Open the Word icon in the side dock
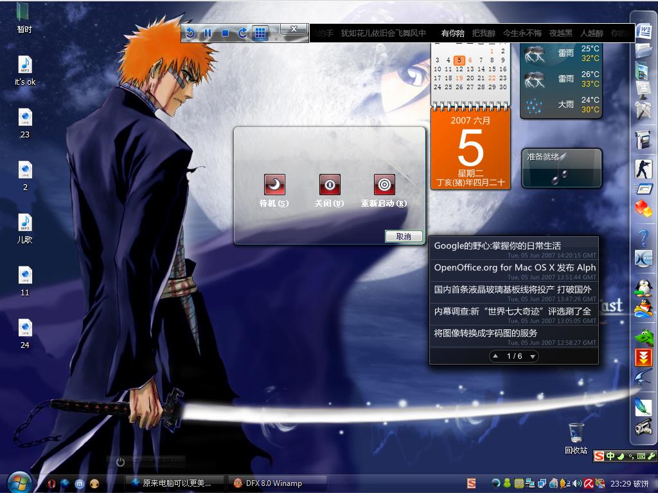The width and height of the screenshot is (658, 493). click(644, 32)
